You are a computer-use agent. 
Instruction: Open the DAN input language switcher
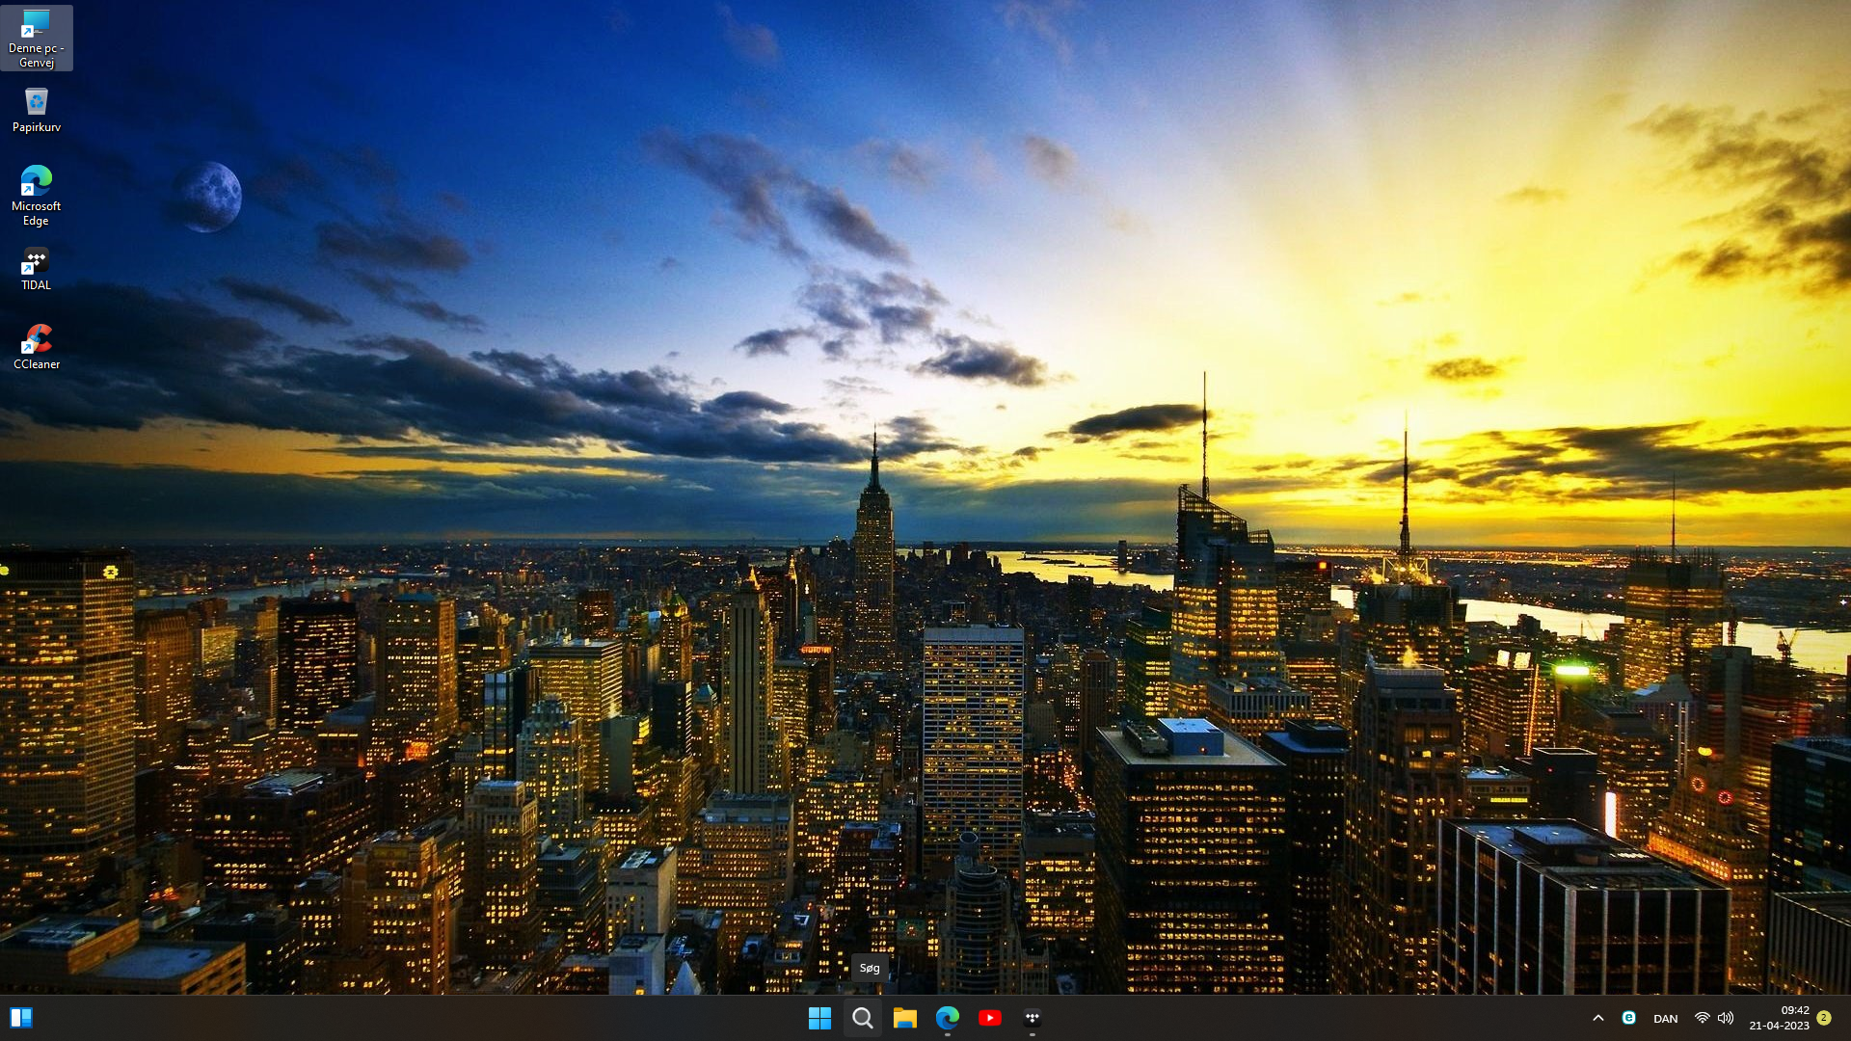(1665, 1019)
